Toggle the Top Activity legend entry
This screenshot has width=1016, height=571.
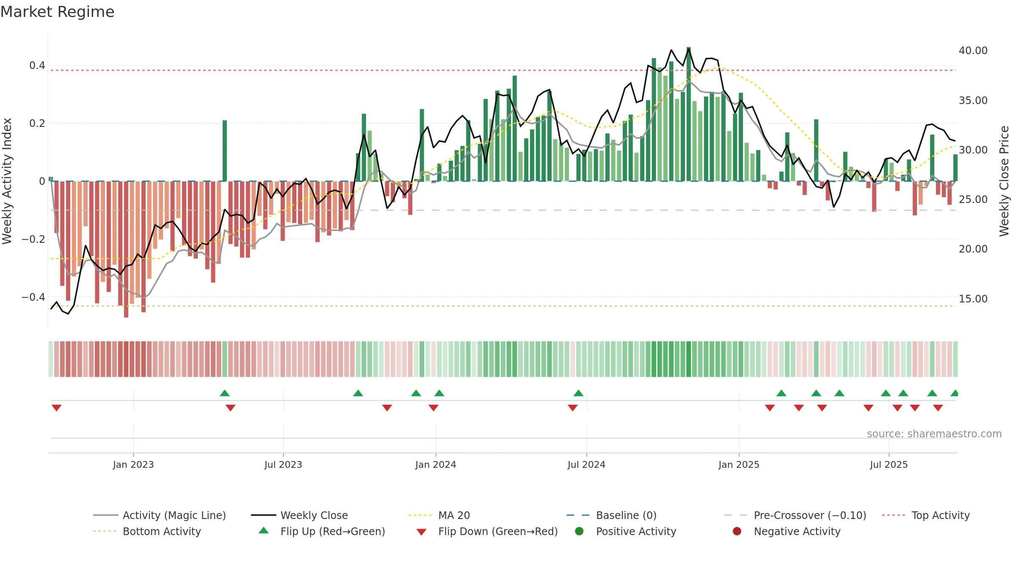(926, 515)
